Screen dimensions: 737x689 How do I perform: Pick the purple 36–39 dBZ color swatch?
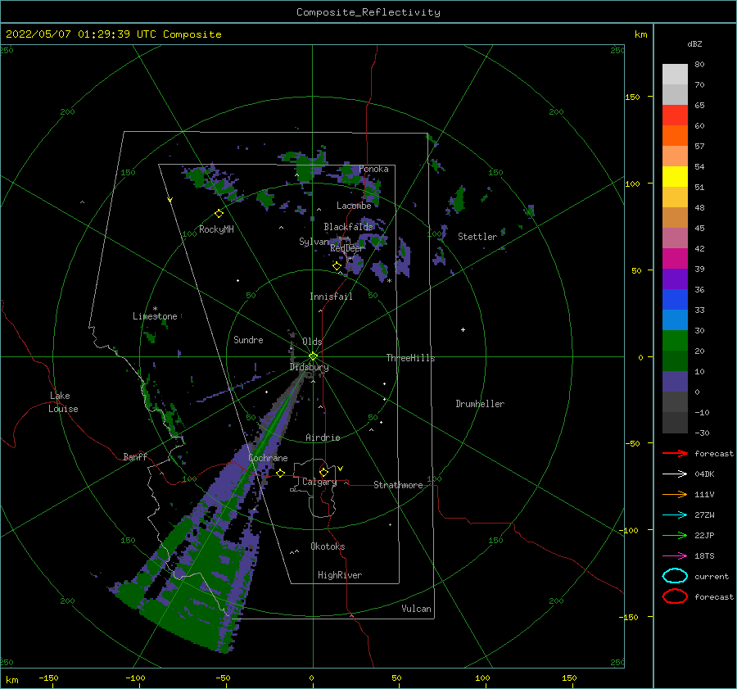[x=675, y=279]
